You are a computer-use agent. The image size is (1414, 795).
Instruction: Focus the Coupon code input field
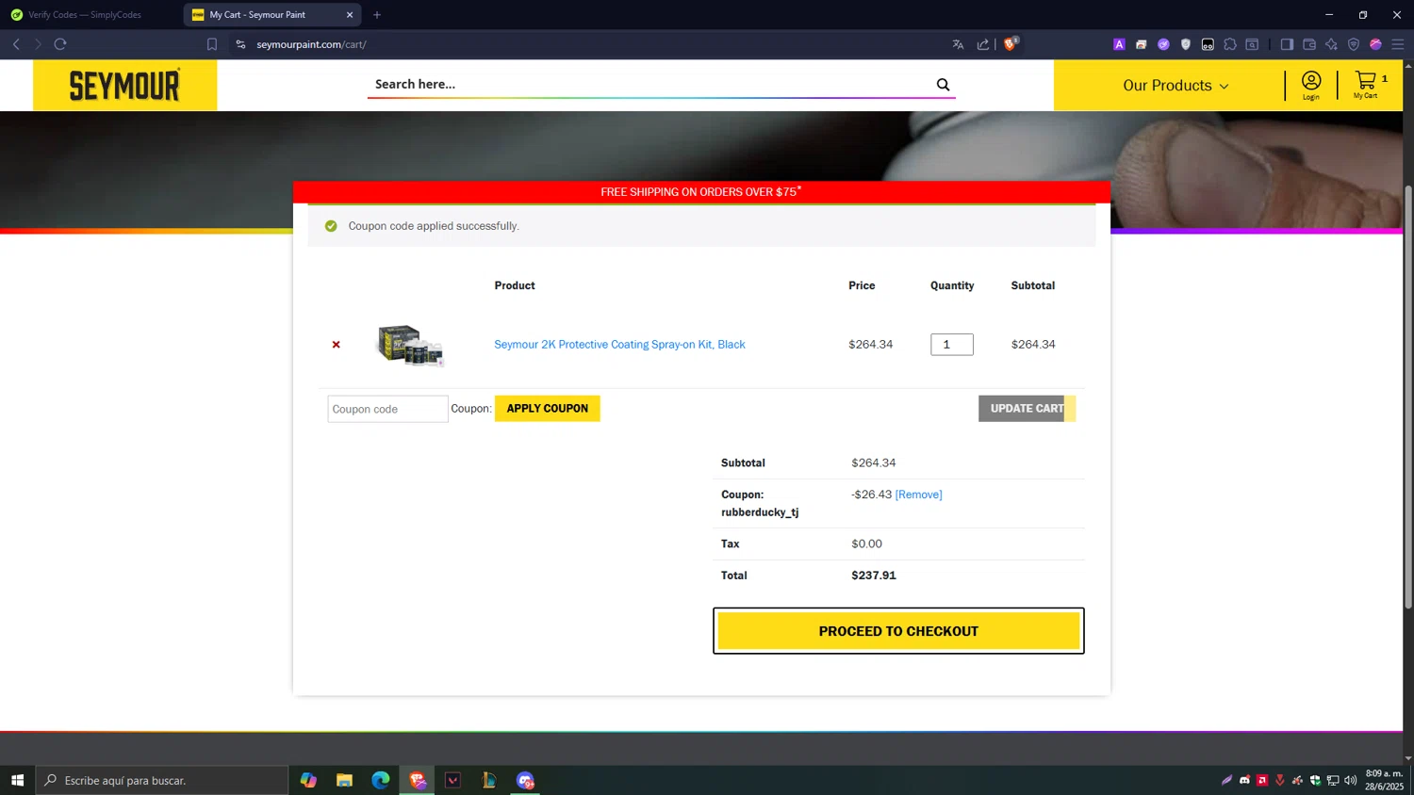click(387, 409)
